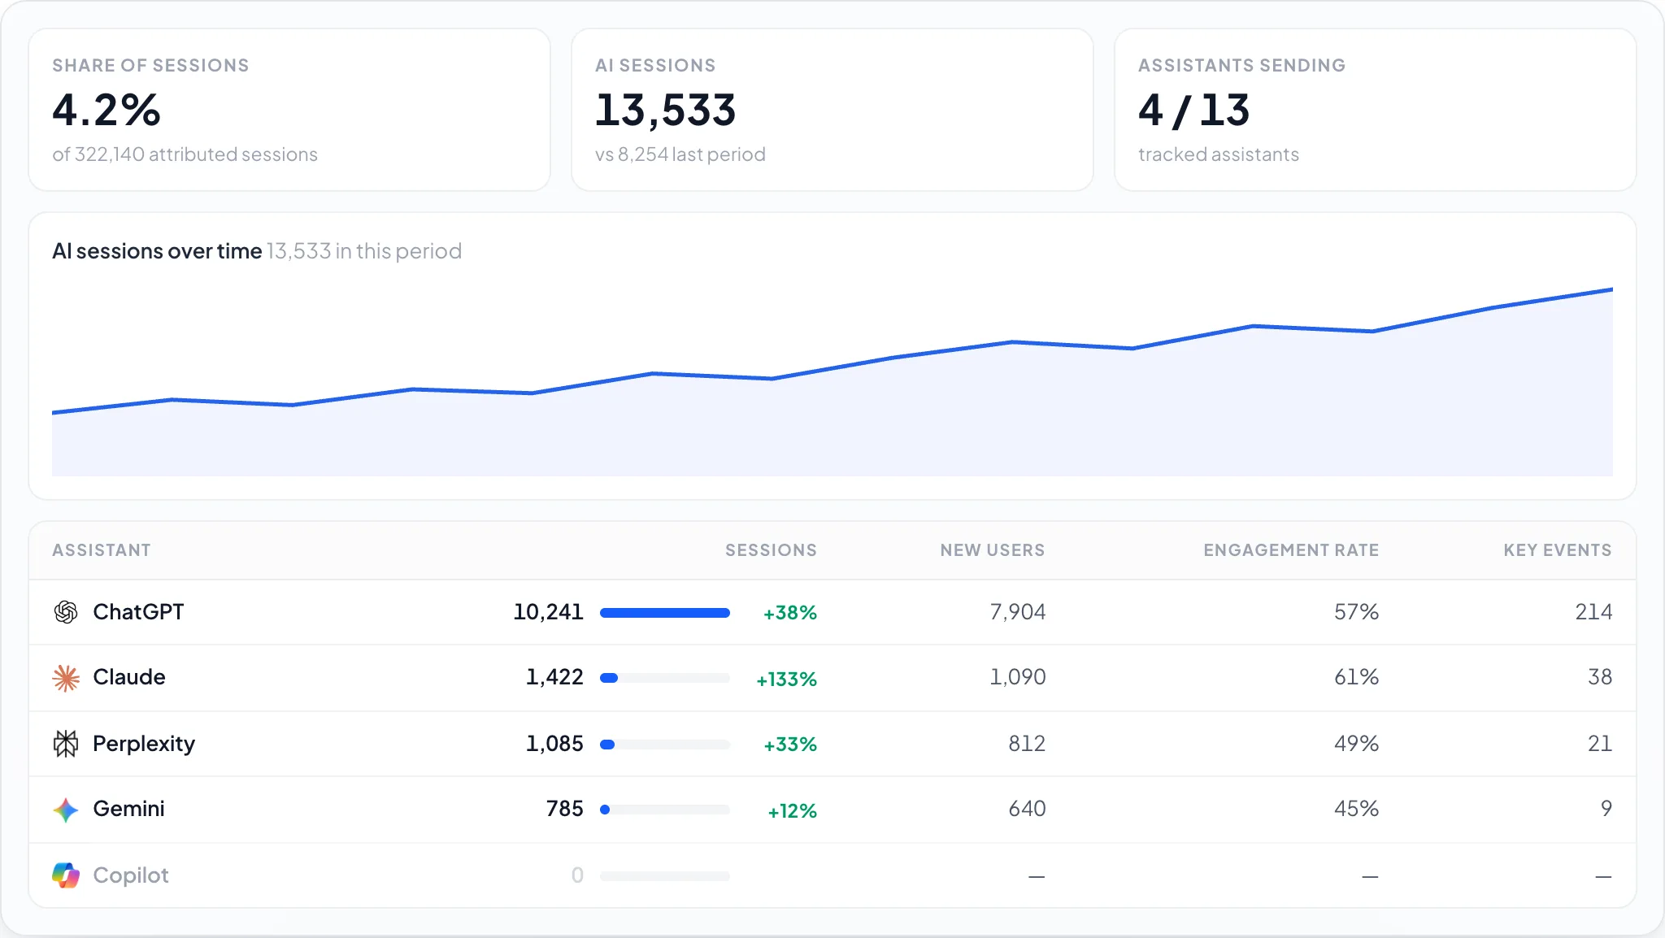The height and width of the screenshot is (938, 1665).
Task: Click Claude engagement rate 61%
Action: click(1356, 677)
